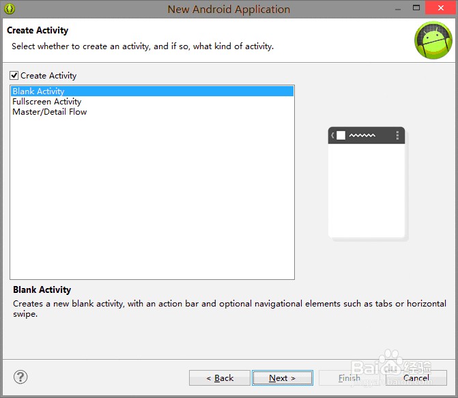458x398 pixels.
Task: Cancel the New Android Application wizard
Action: coord(416,378)
